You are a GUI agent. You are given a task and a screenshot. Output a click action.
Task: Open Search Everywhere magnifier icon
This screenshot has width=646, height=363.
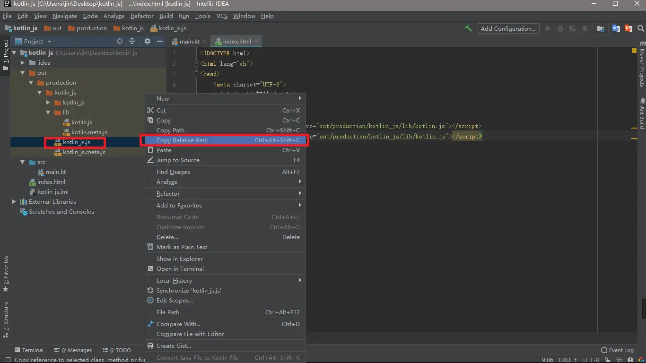640,28
